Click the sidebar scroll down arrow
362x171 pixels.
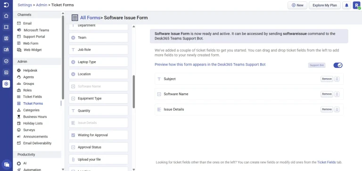[x=63, y=169]
